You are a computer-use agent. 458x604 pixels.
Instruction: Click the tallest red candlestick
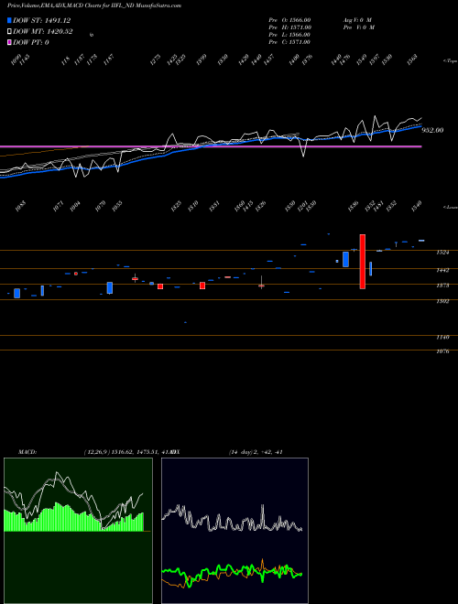(363, 261)
